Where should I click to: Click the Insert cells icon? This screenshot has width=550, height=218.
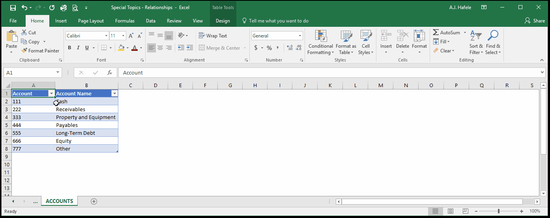(x=386, y=36)
